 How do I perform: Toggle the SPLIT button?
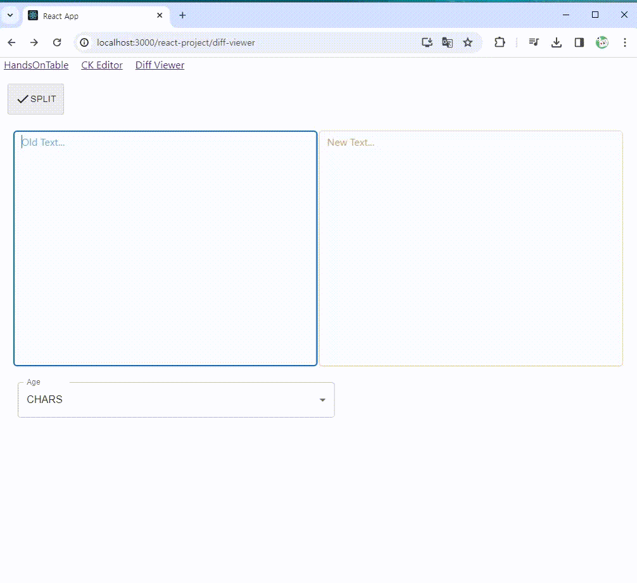35,99
